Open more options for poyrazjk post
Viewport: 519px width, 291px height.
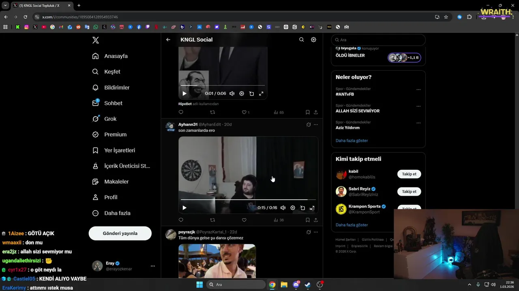[x=316, y=232]
